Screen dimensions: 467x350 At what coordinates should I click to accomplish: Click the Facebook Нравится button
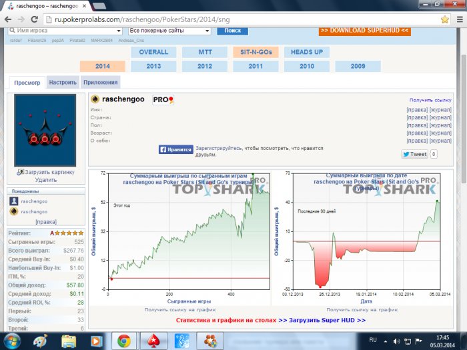click(175, 149)
